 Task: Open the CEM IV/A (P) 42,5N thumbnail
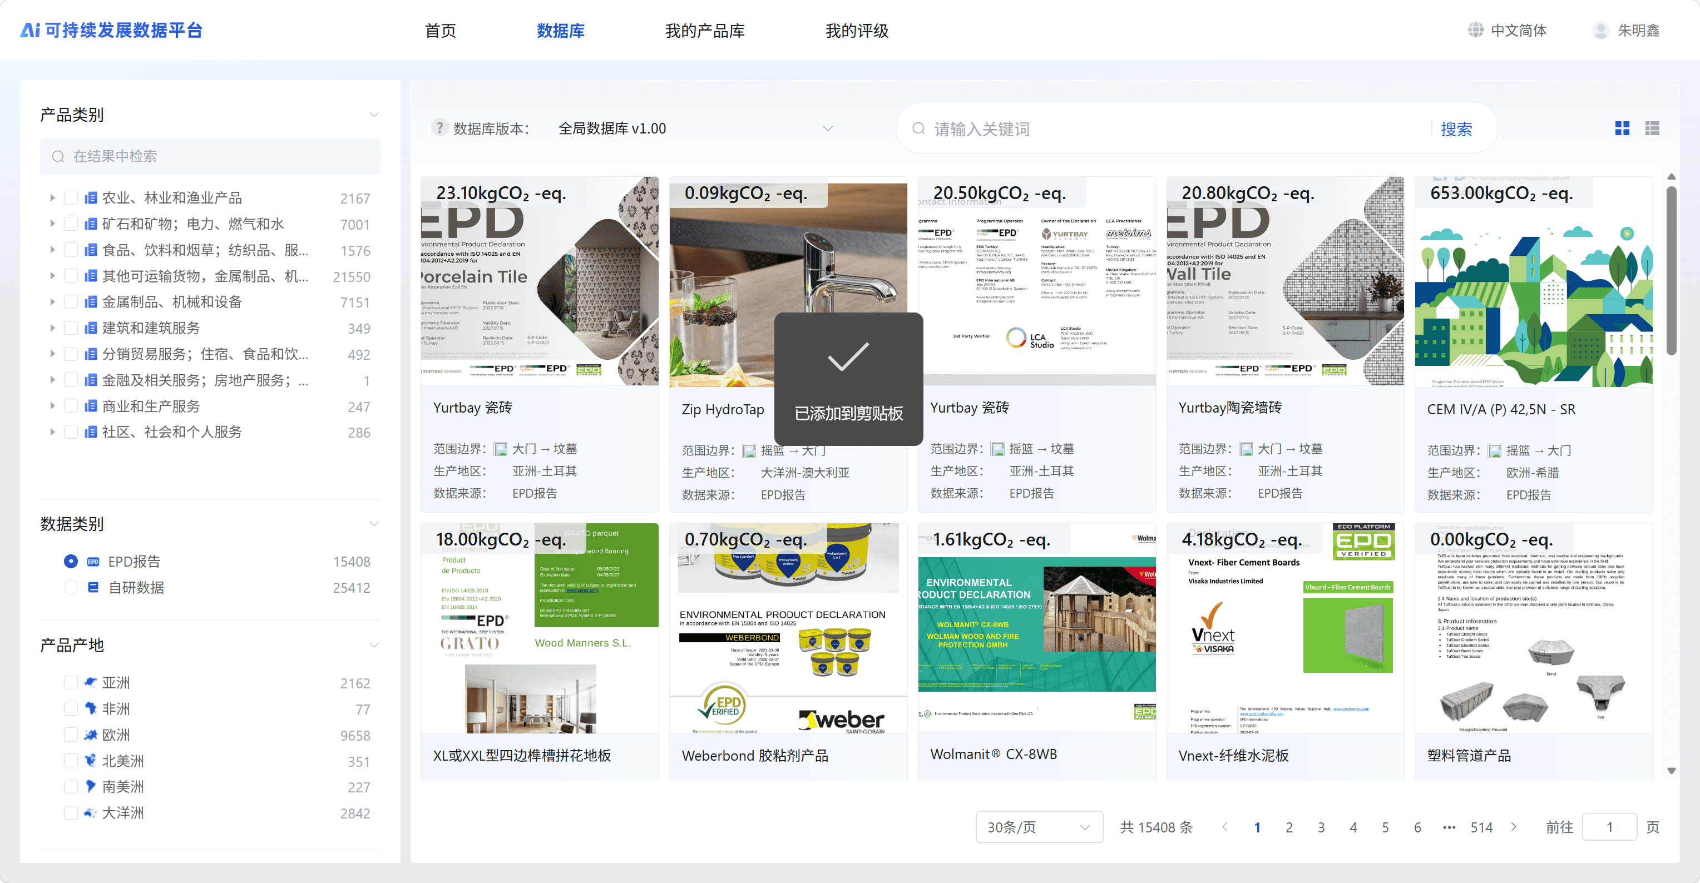click(x=1533, y=281)
